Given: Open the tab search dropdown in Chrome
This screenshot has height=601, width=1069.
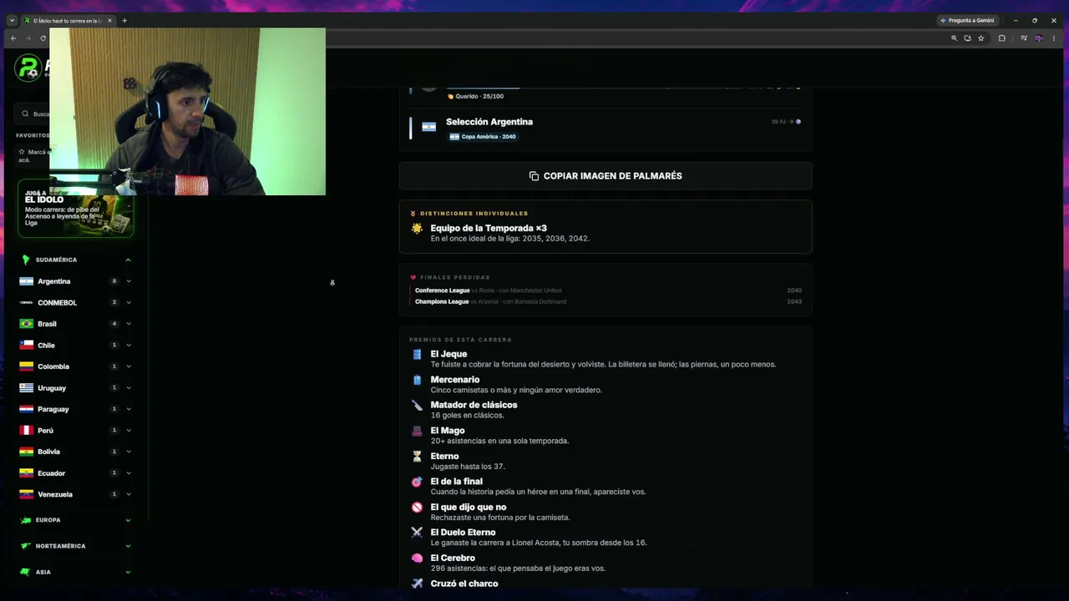Looking at the screenshot, I should [12, 20].
